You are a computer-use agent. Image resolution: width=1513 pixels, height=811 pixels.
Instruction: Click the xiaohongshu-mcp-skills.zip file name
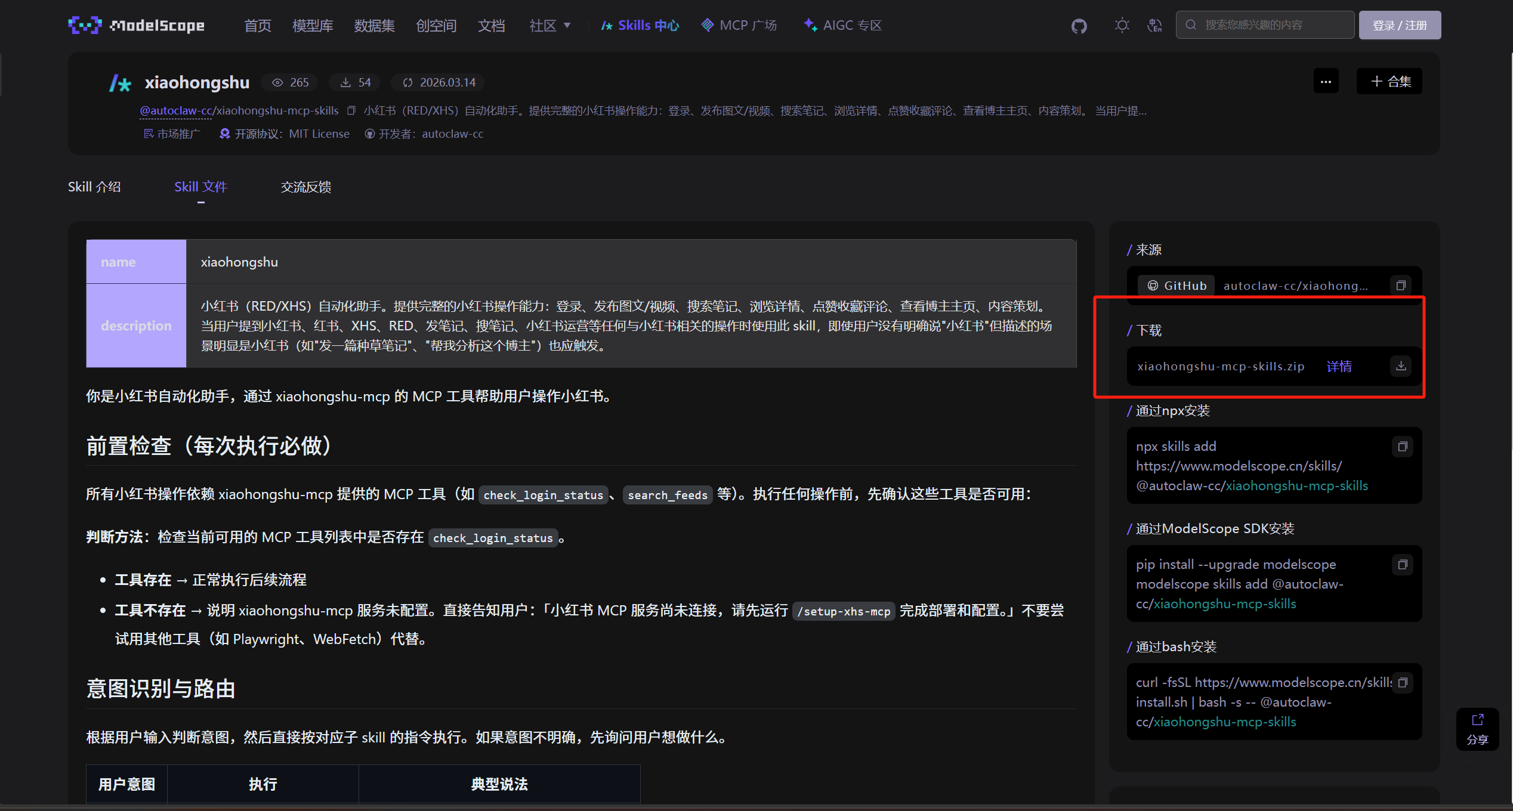tap(1221, 366)
